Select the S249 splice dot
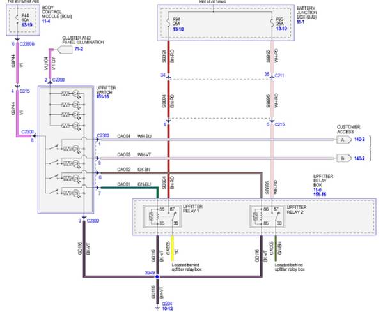Viewport: 383px width, 312px height. click(x=157, y=277)
